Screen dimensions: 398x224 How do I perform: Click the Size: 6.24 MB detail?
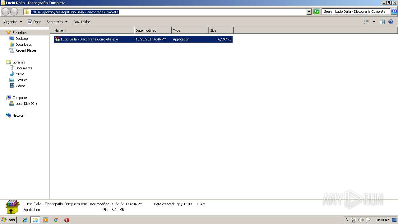click(x=113, y=210)
